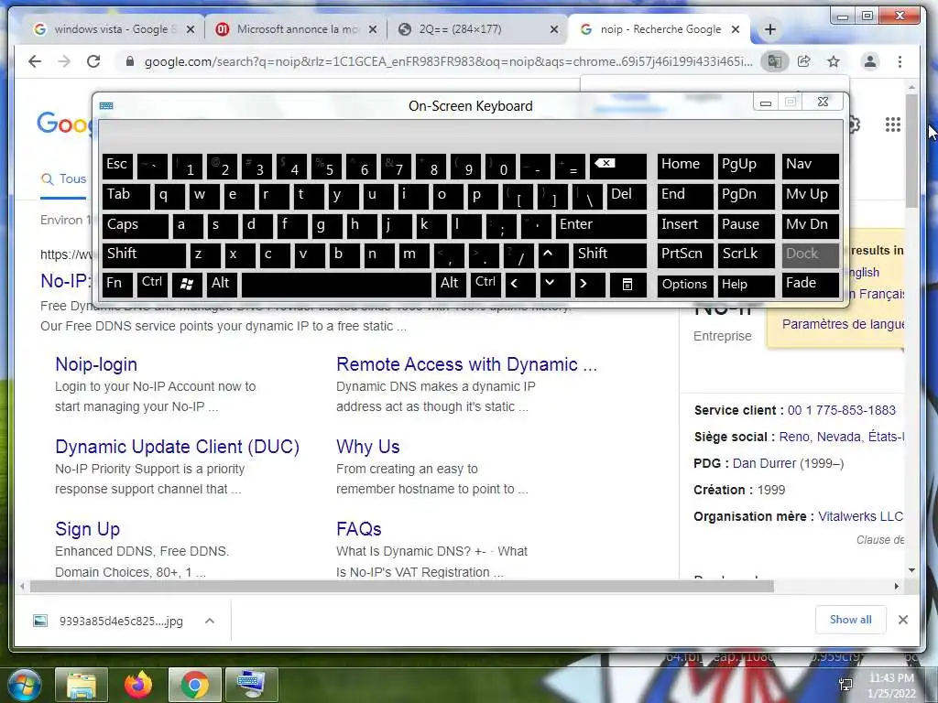Viewport: 938px width, 703px height.
Task: Toggle the Fade key on On-Screen Keyboard
Action: click(810, 285)
